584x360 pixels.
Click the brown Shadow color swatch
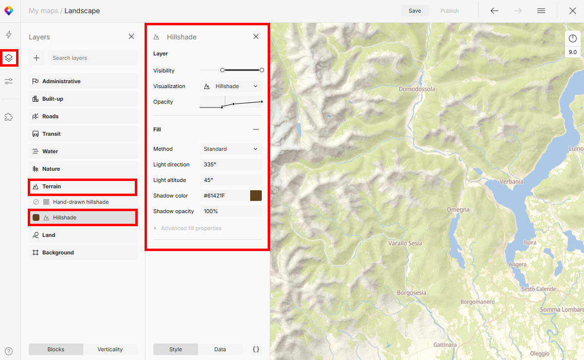tap(256, 195)
